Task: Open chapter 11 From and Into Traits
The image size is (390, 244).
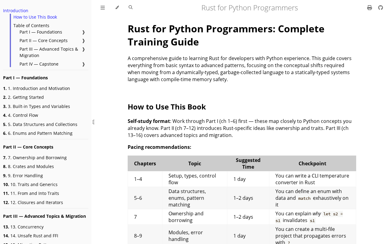Action: (x=31, y=193)
